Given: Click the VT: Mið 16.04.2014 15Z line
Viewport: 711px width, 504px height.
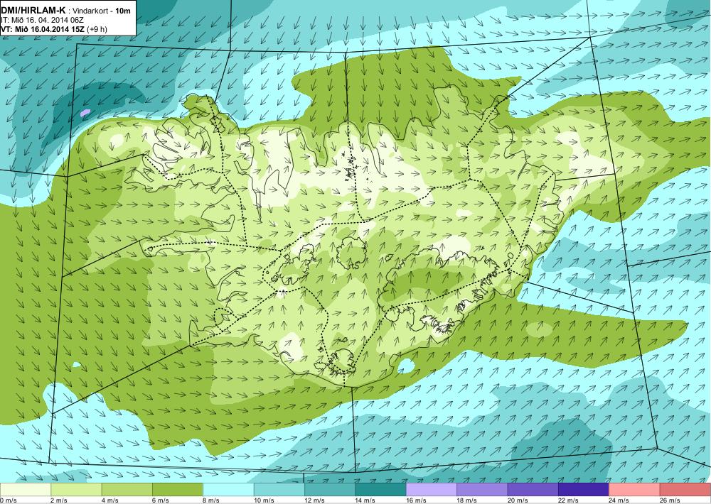Looking at the screenshot, I should (54, 29).
